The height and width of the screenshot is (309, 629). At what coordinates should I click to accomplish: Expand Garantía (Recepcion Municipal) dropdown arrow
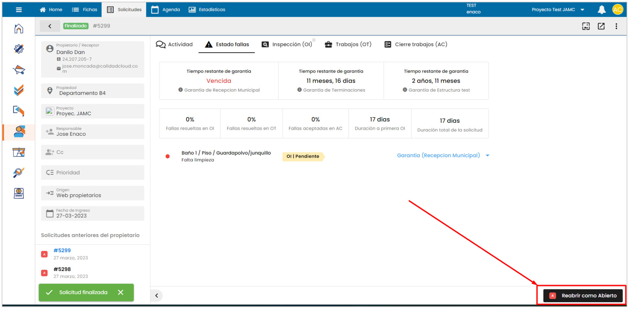[x=487, y=156]
